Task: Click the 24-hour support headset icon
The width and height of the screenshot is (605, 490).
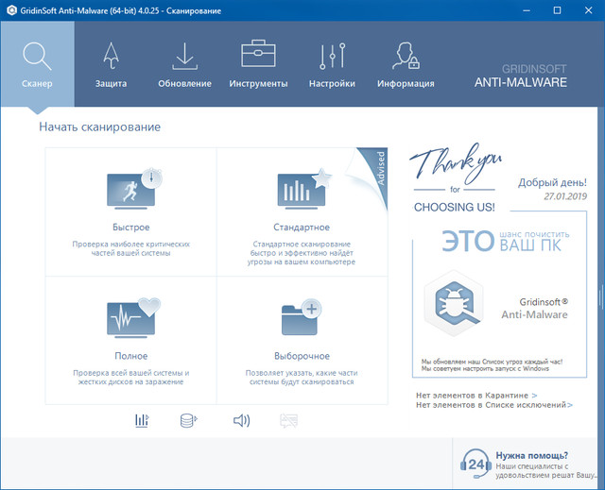Action: (475, 465)
